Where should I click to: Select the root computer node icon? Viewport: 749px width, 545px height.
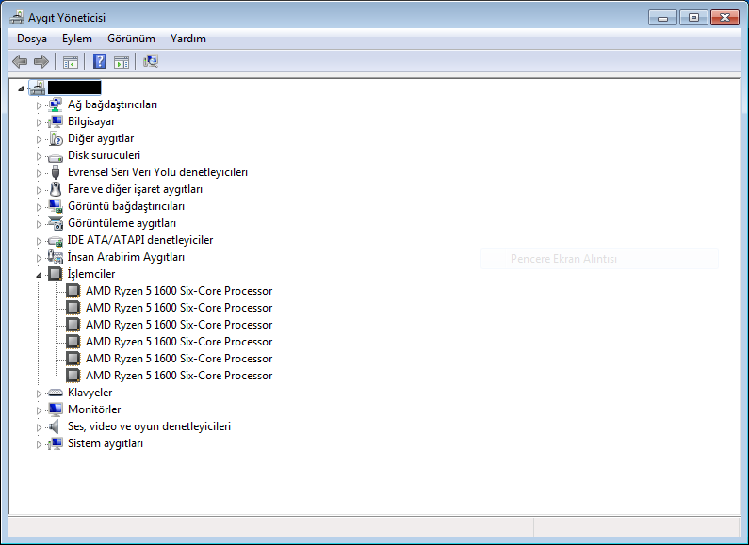(38, 88)
